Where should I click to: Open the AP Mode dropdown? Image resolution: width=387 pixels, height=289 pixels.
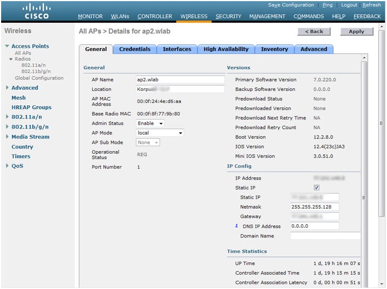click(160, 133)
